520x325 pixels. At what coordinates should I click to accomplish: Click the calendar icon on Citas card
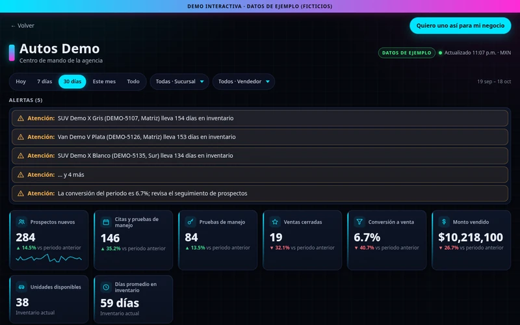(x=106, y=222)
